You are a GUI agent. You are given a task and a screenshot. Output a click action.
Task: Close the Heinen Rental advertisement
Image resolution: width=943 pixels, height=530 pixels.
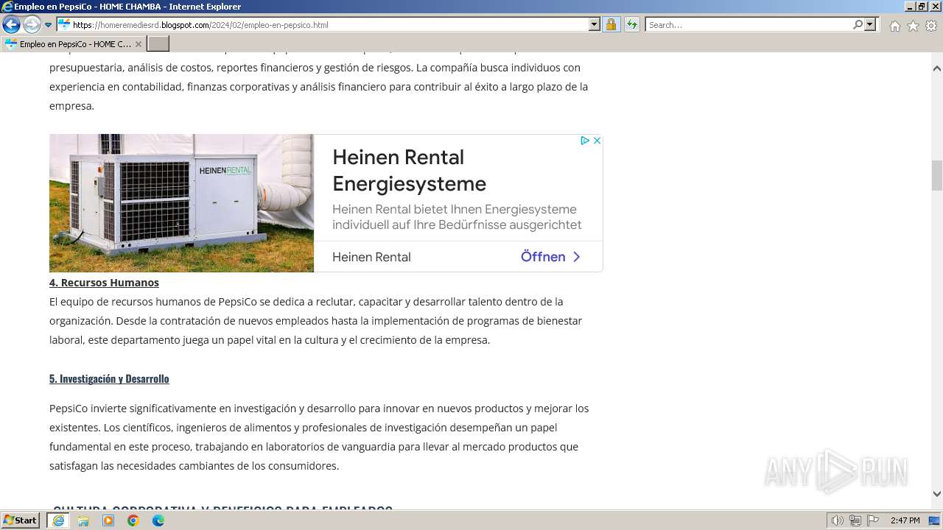pos(597,141)
